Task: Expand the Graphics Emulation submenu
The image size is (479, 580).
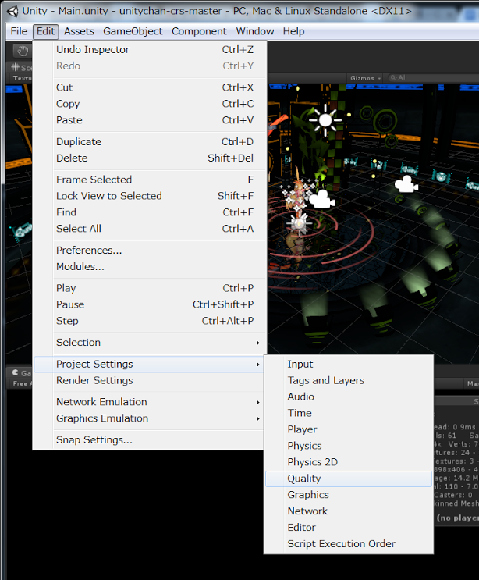Action: point(148,418)
